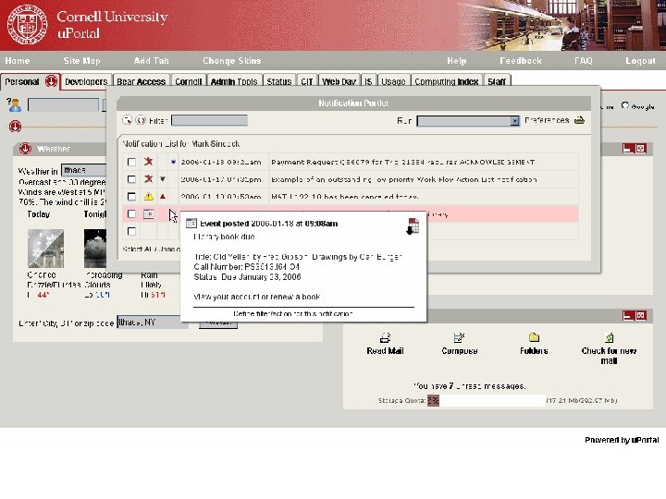This screenshot has height=499, width=666.
Task: Click calendar icon next to Event posted heading
Action: (x=191, y=224)
